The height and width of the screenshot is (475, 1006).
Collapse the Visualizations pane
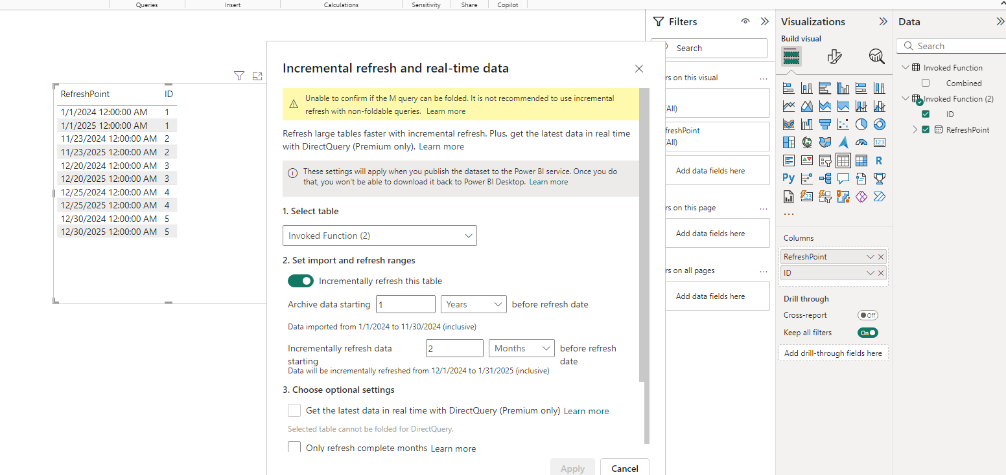883,21
